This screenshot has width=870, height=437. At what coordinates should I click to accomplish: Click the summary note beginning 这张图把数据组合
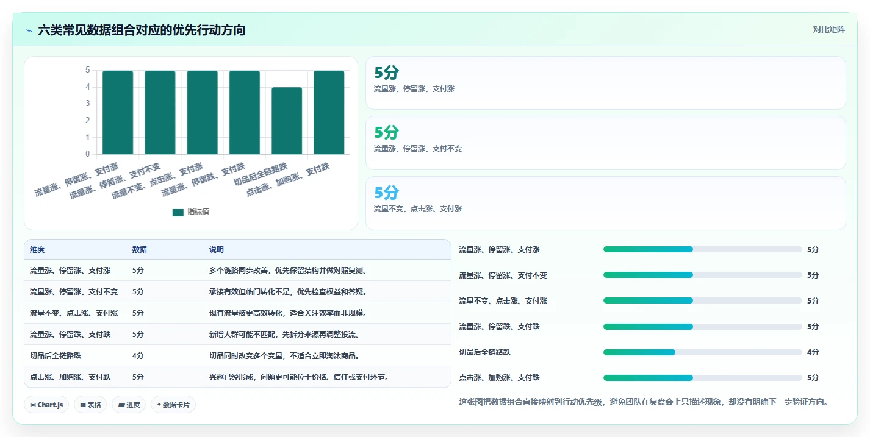tap(644, 402)
